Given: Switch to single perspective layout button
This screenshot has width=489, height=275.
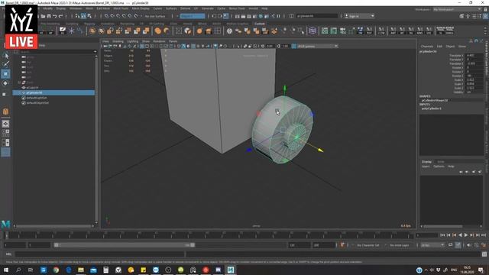Looking at the screenshot, I should coord(5,124).
